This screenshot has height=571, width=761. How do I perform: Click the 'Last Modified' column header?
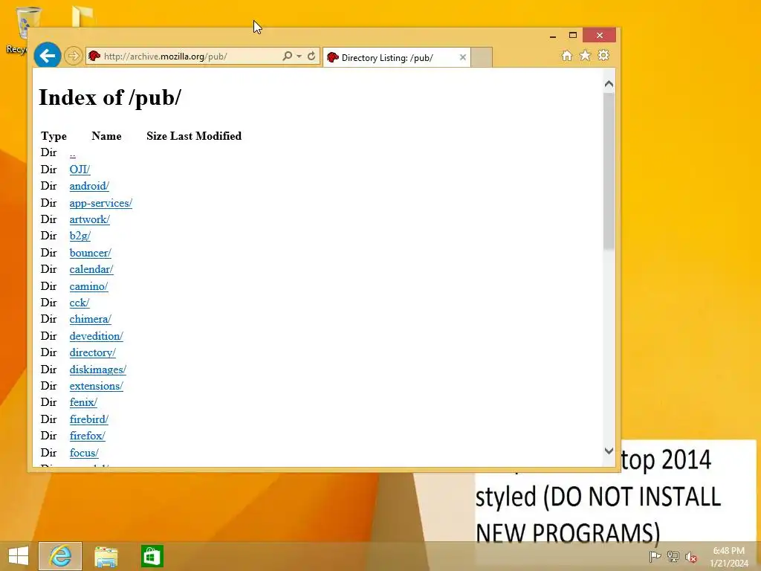[206, 136]
